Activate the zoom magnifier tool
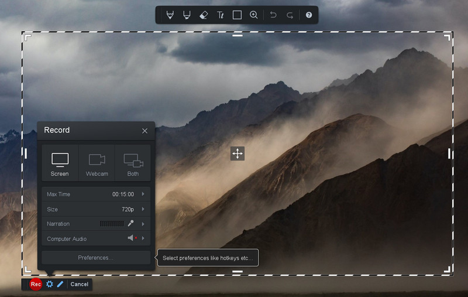The image size is (468, 297). pos(254,15)
